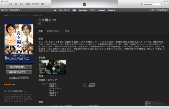Click the mini player window icon

coord(164,1)
